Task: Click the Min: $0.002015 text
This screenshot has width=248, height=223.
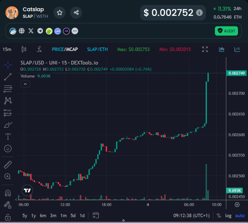Action: click(x=175, y=49)
